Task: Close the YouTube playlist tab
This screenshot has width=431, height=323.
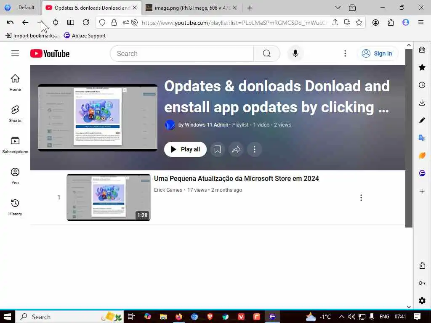Action: 135,8
